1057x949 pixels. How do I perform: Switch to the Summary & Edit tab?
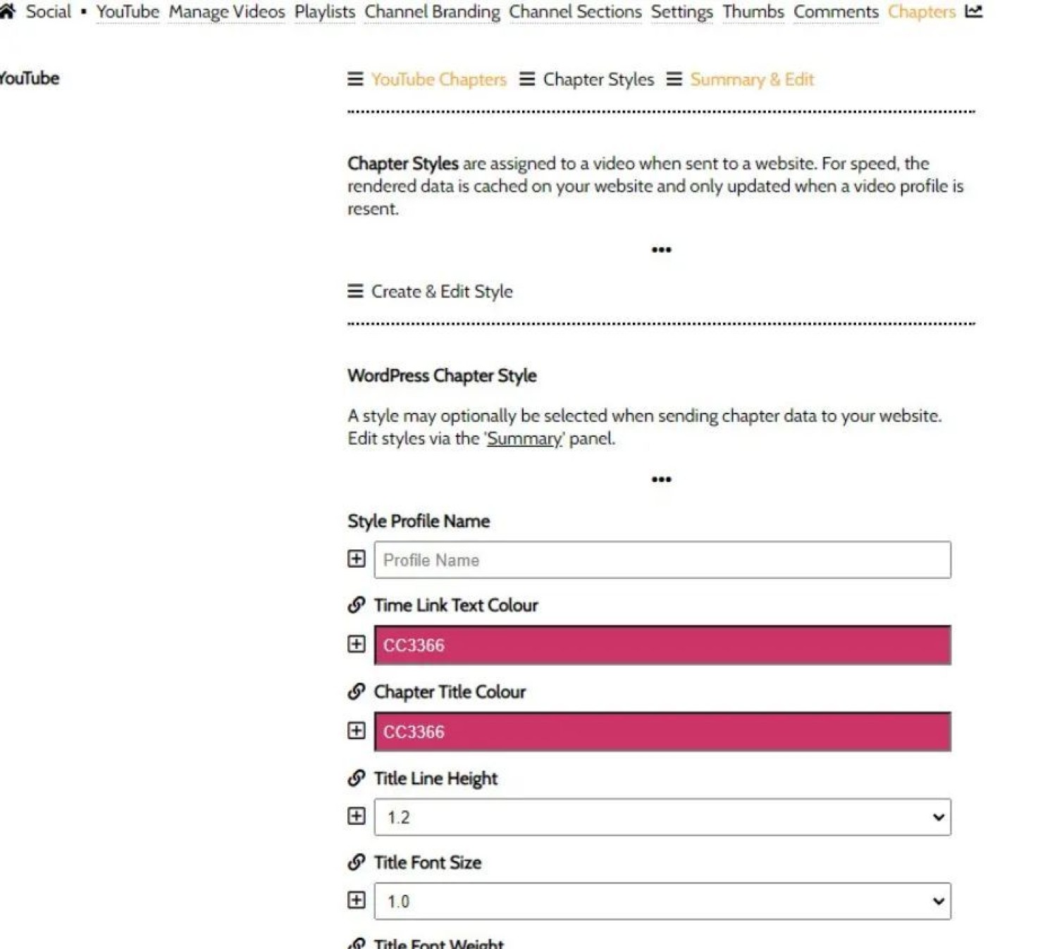click(751, 80)
